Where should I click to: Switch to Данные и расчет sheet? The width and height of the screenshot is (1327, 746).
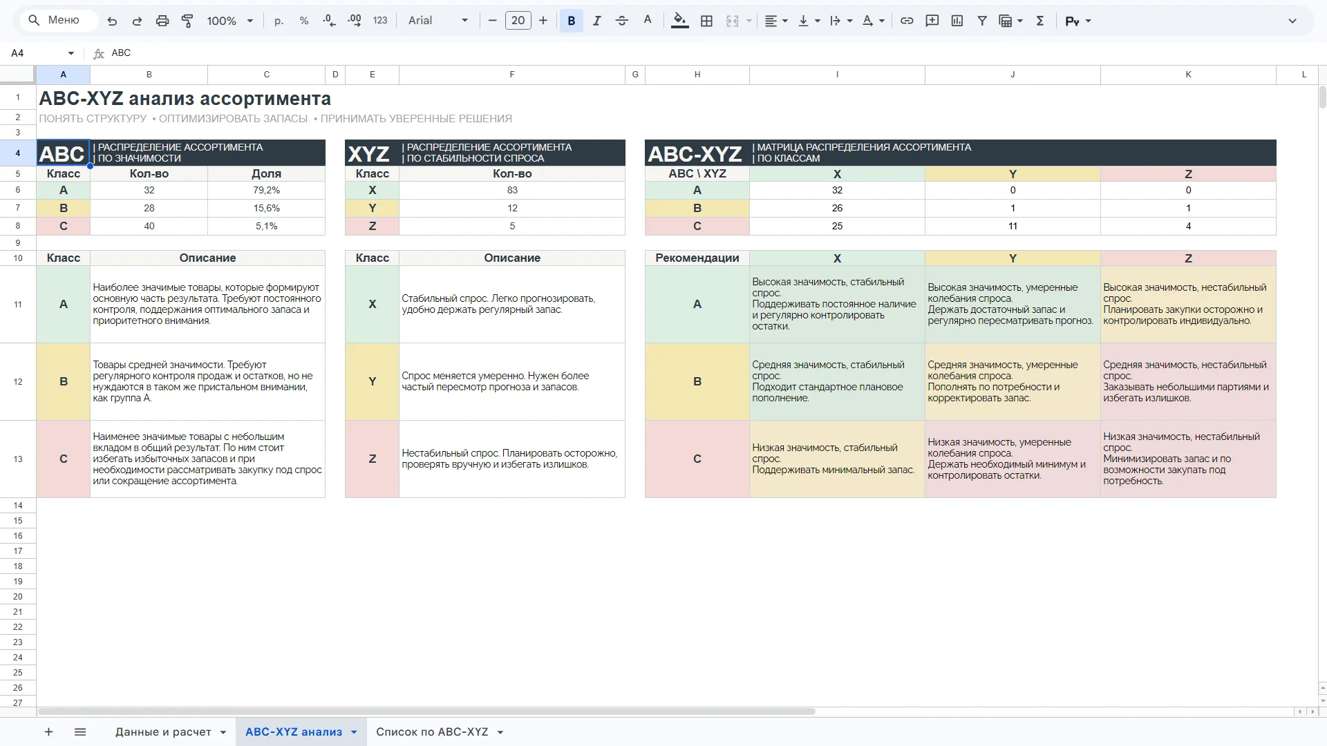pyautogui.click(x=163, y=731)
